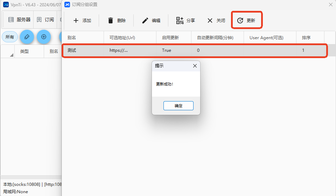Select the 所有 group filter

click(x=10, y=37)
